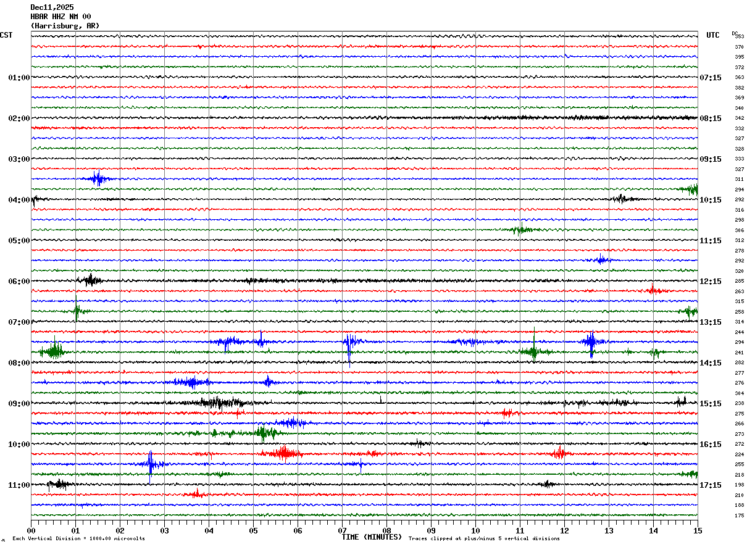Select the 07:00 CST time label
This screenshot has width=747, height=547.
(19, 322)
